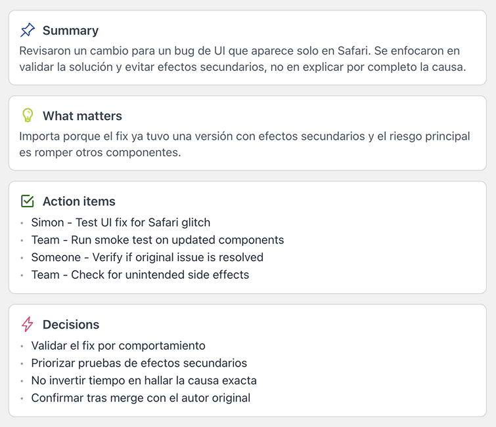Select the Summary heading
The height and width of the screenshot is (427, 496).
(x=70, y=31)
